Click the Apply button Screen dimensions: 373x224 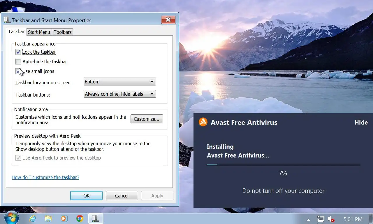point(157,196)
